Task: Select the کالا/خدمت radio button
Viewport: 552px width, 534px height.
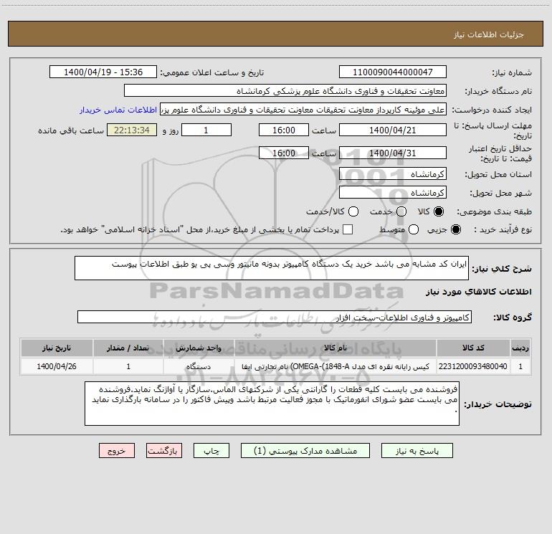Action: 353,211
